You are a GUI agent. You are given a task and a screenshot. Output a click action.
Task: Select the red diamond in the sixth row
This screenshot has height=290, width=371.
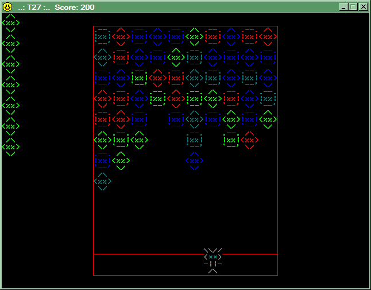pos(249,140)
